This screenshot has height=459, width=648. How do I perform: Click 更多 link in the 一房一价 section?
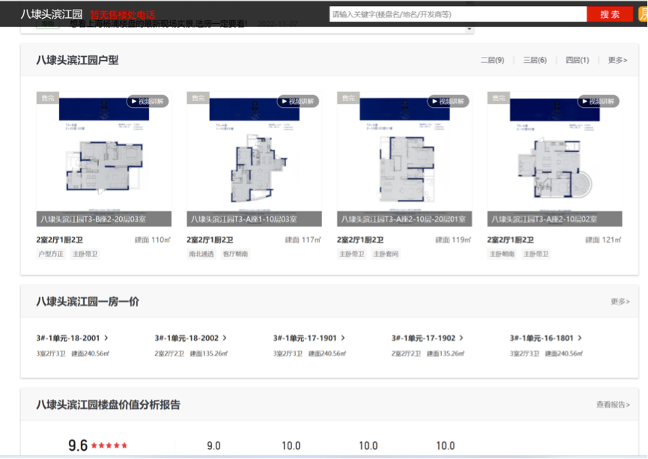[620, 302]
